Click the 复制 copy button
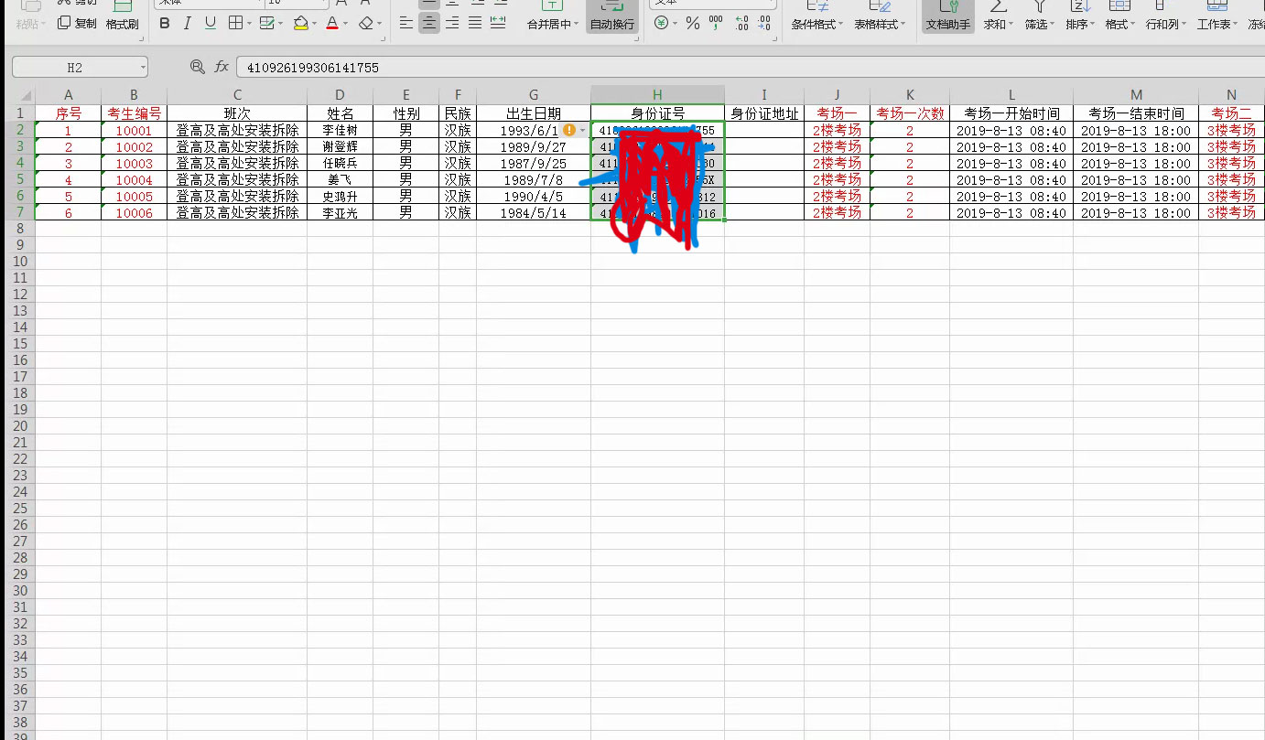 (x=77, y=23)
